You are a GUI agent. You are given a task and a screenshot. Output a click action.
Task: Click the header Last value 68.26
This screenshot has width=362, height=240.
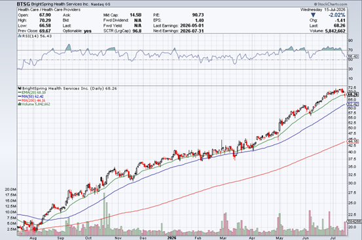pos(339,26)
